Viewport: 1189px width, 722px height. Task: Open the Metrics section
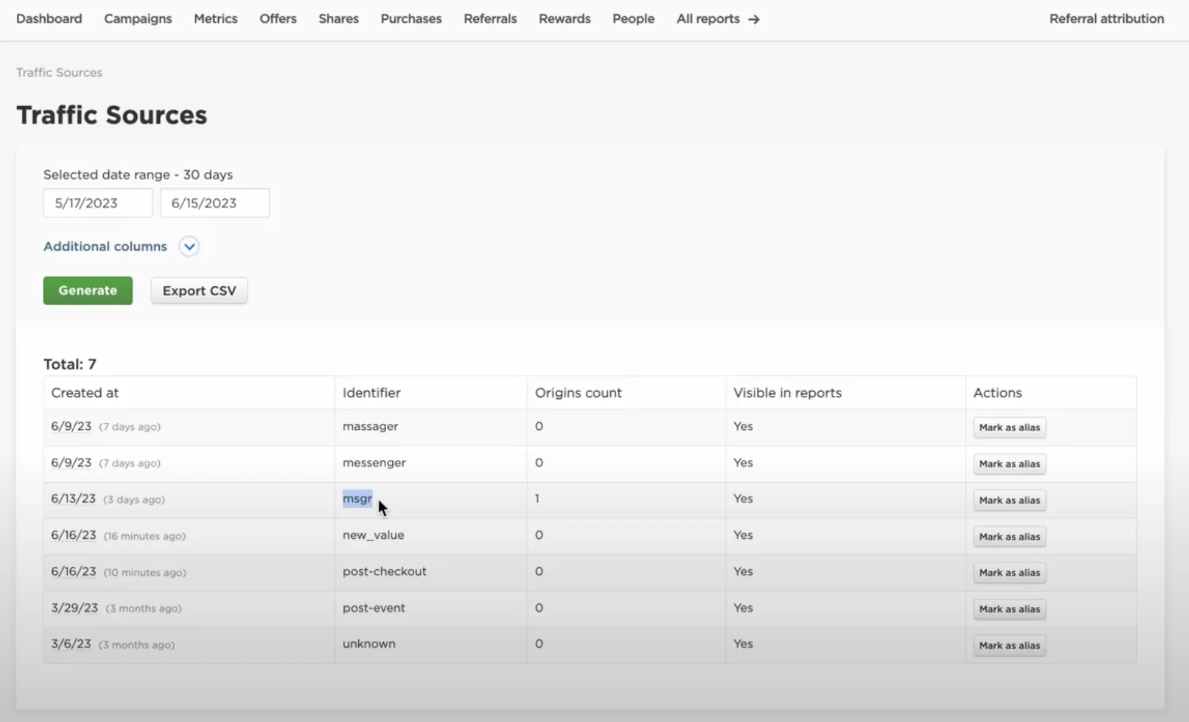click(216, 19)
